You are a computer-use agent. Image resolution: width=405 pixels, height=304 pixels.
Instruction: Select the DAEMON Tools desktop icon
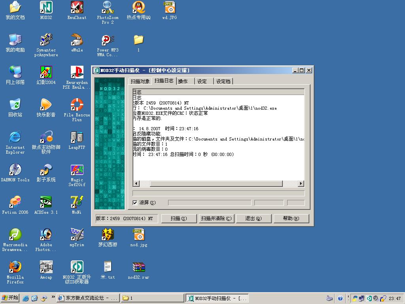point(15,173)
